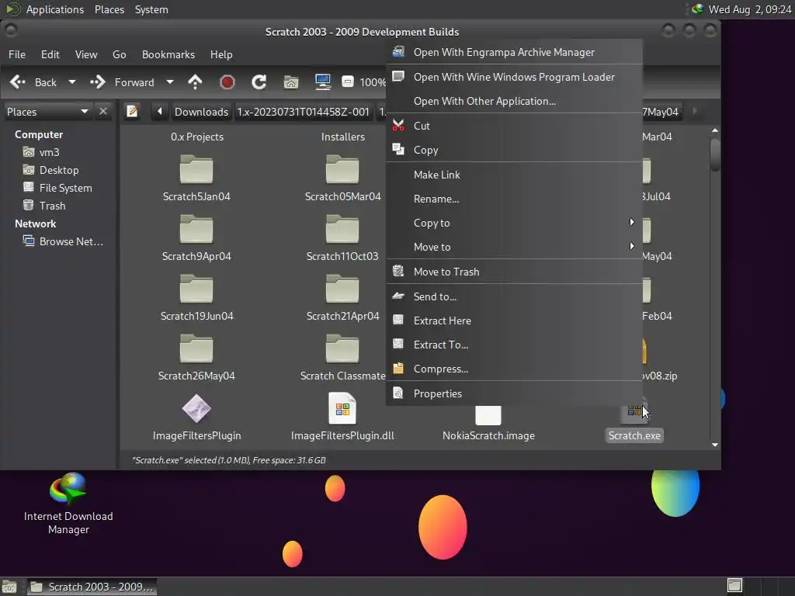The image size is (795, 596).
Task: Select Downloads in the path bar
Action: (x=201, y=112)
